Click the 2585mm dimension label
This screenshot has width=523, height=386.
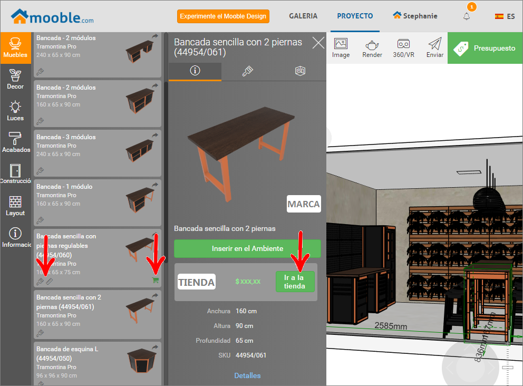391,325
